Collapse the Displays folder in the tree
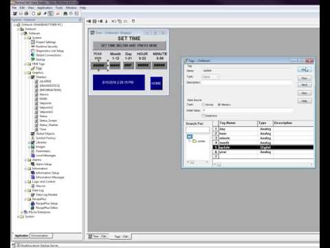 tap(29, 77)
